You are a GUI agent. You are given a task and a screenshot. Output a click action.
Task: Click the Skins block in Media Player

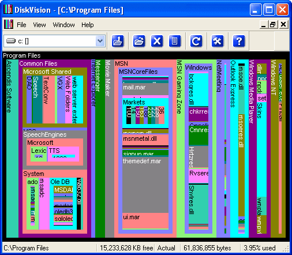click(261, 149)
